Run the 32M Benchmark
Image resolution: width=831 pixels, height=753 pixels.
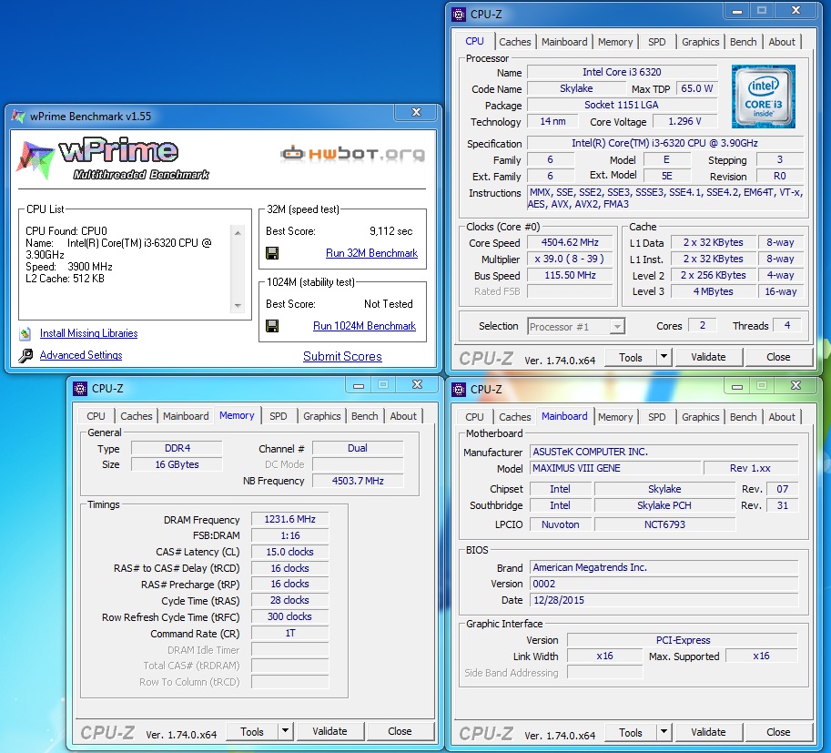pos(371,253)
